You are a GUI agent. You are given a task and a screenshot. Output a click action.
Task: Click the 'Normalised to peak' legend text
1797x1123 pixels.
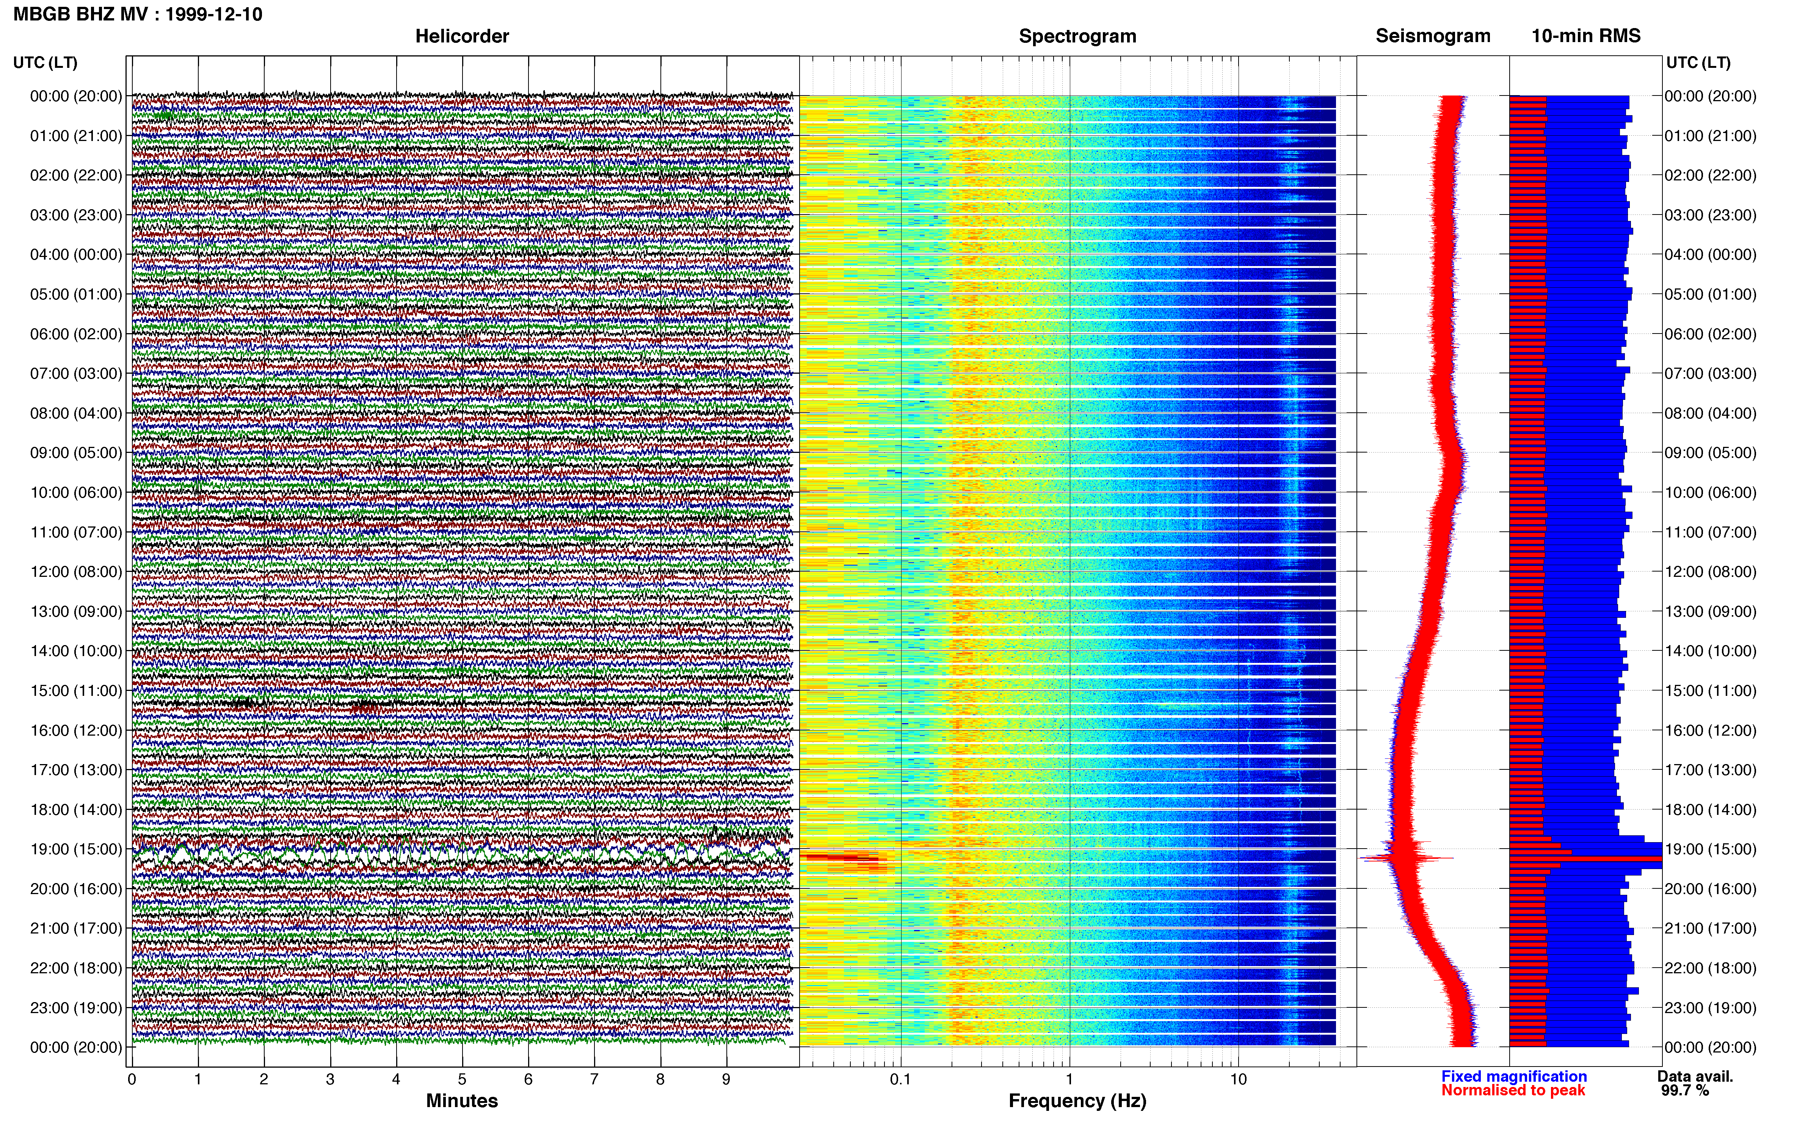[x=1513, y=1090]
